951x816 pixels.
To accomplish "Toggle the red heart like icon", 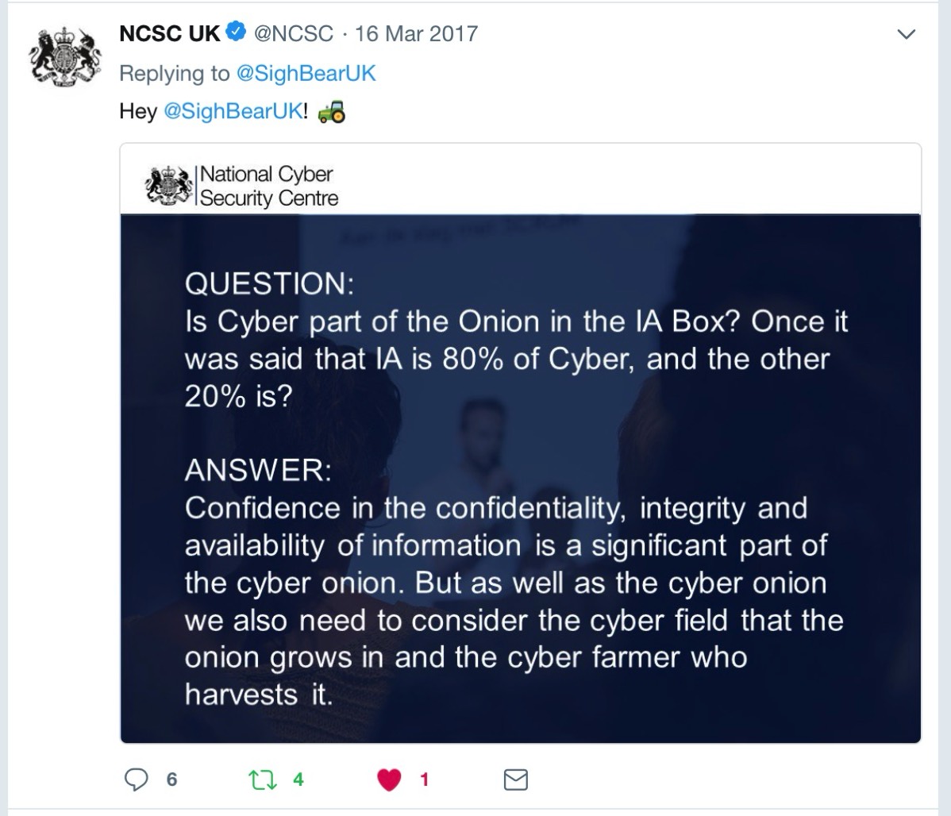I will coord(390,779).
